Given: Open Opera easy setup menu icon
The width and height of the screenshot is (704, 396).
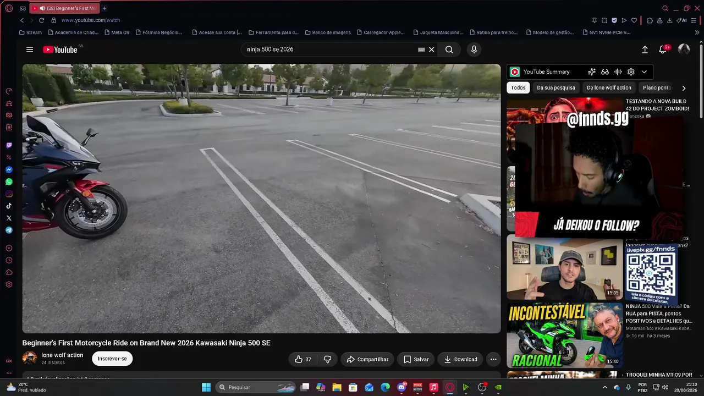Looking at the screenshot, I should (x=695, y=20).
